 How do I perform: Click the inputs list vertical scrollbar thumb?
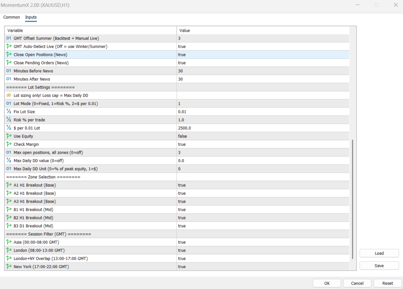353,199
